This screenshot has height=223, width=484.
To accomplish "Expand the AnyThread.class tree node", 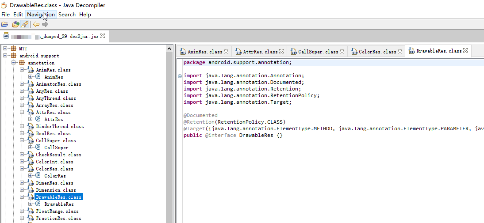I will click(x=22, y=98).
